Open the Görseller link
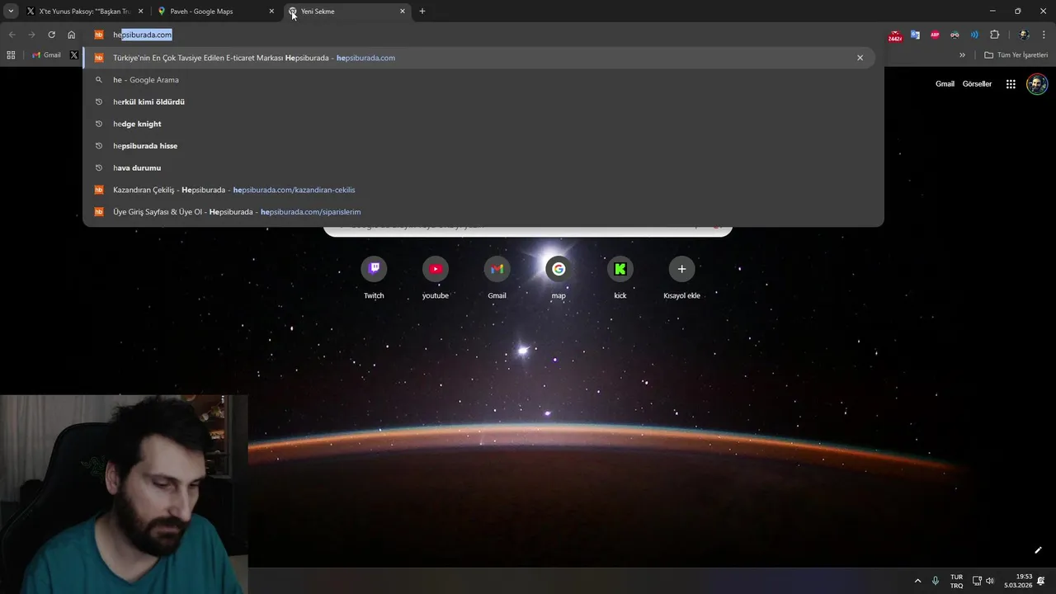 [977, 84]
